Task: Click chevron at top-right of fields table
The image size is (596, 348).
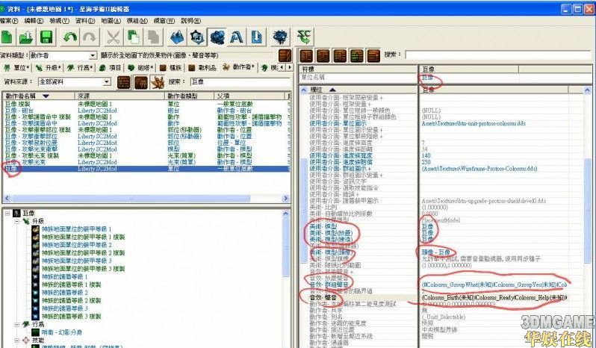Action: 588,90
